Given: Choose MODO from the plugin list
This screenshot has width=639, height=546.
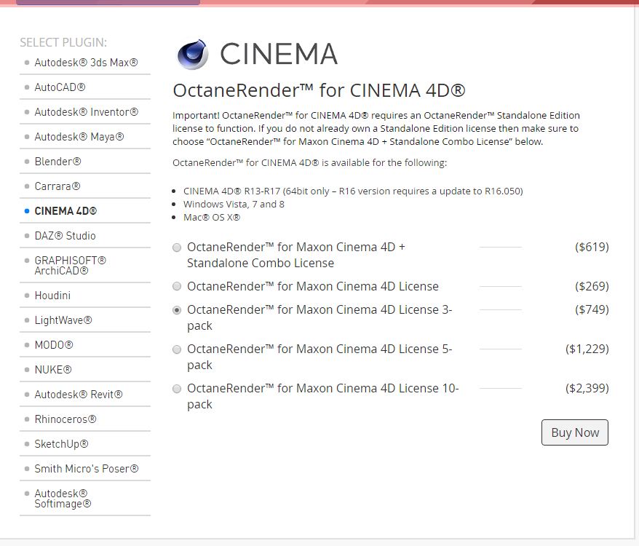Looking at the screenshot, I should tap(54, 345).
